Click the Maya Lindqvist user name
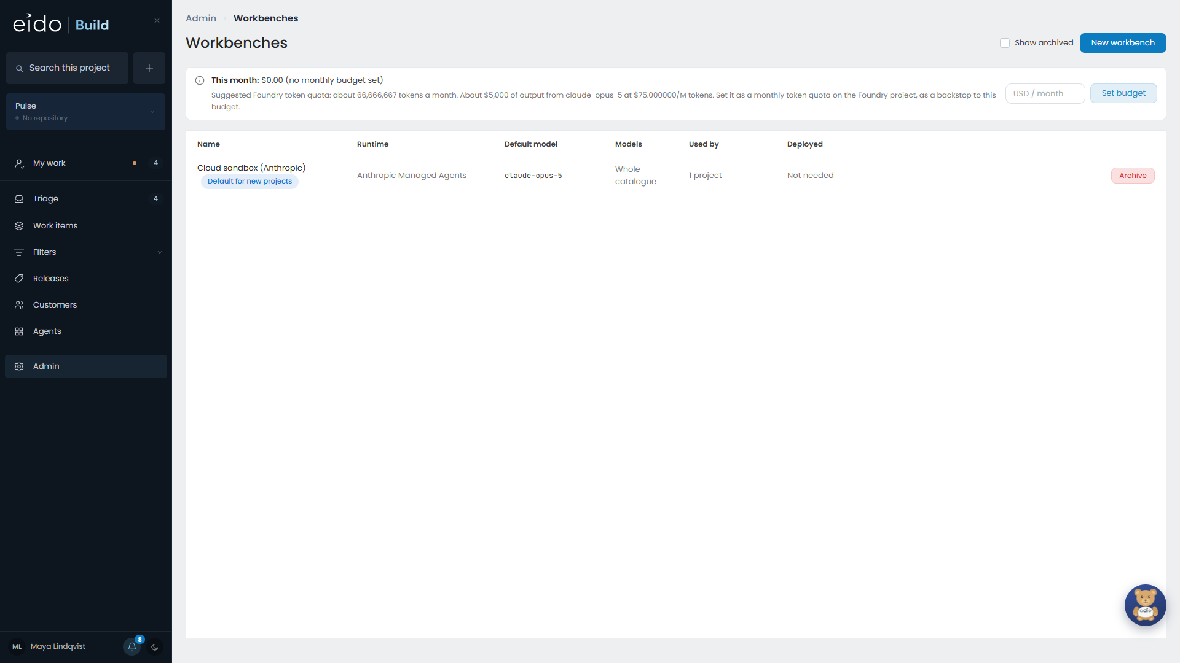The width and height of the screenshot is (1180, 663). [x=58, y=646]
